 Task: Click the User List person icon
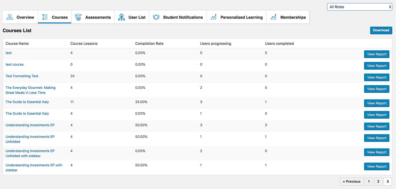pyautogui.click(x=122, y=17)
